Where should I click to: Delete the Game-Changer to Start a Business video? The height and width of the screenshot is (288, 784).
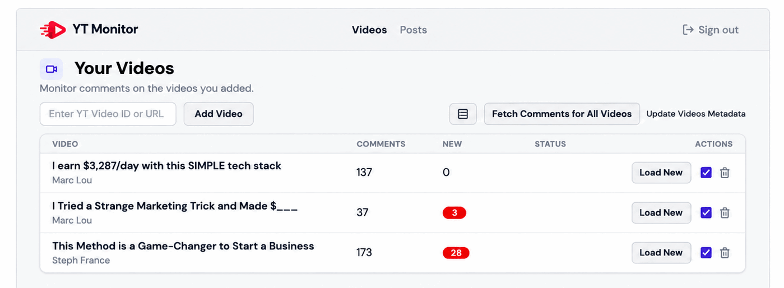(725, 253)
